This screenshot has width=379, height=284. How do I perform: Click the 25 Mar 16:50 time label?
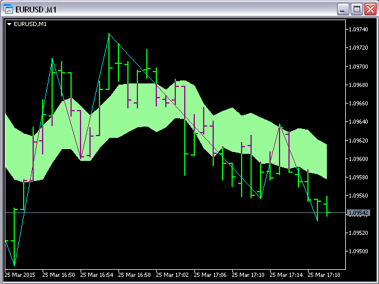pyautogui.click(x=60, y=275)
